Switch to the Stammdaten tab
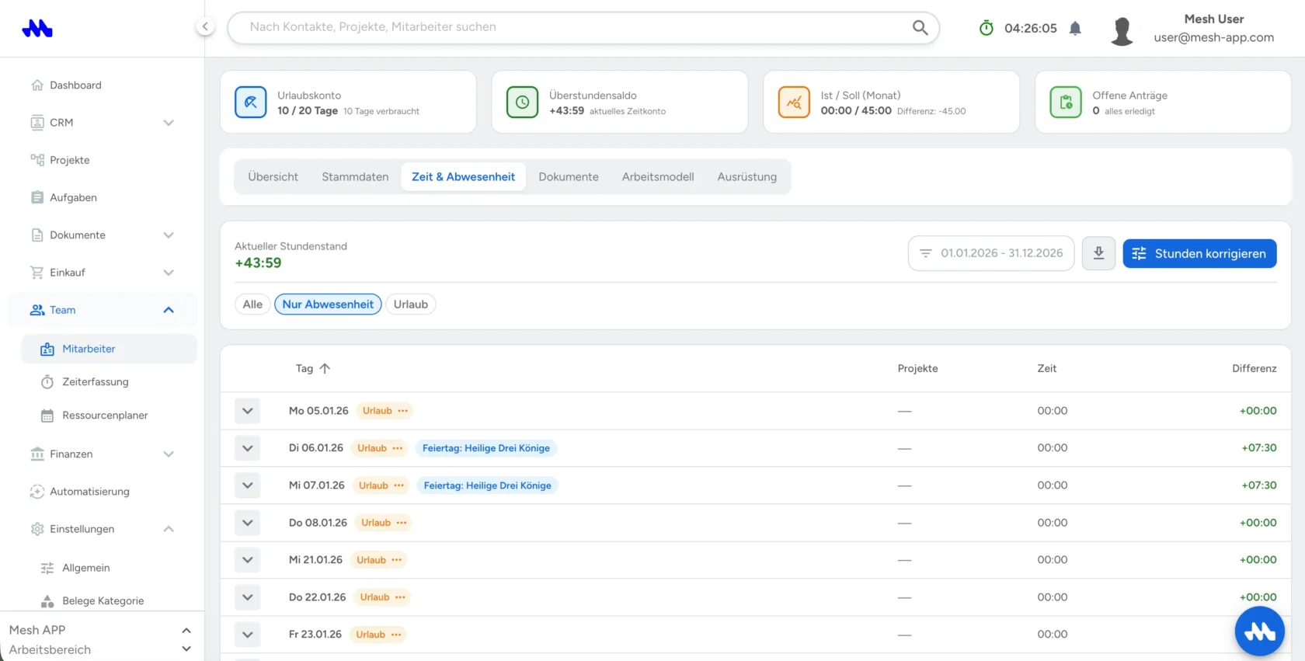The image size is (1305, 661). (355, 177)
